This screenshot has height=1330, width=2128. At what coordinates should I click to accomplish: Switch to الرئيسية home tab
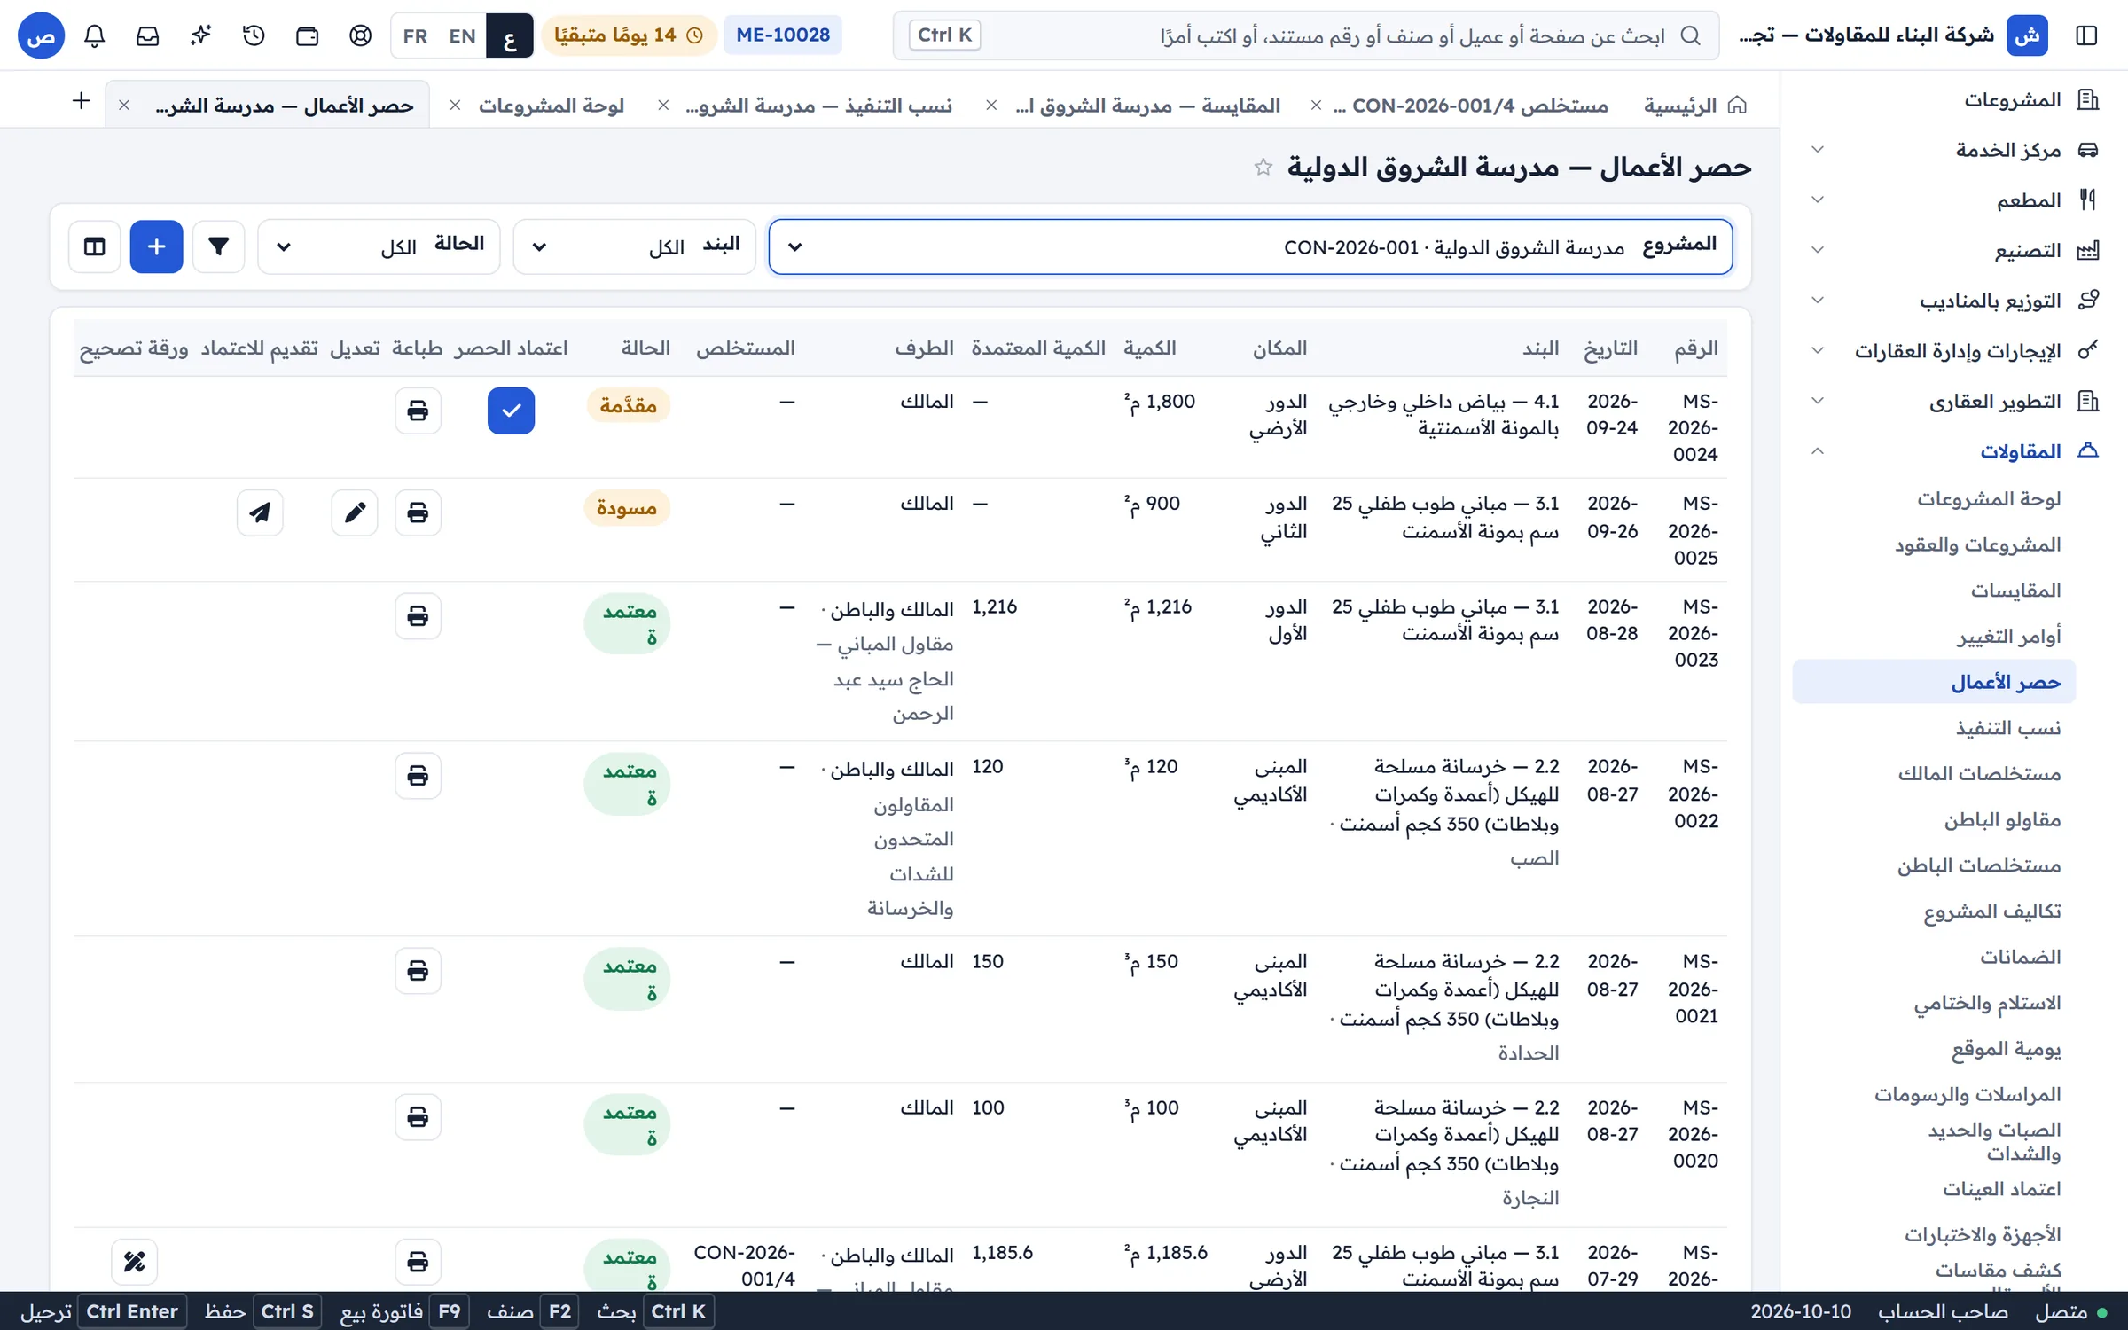coord(1694,106)
